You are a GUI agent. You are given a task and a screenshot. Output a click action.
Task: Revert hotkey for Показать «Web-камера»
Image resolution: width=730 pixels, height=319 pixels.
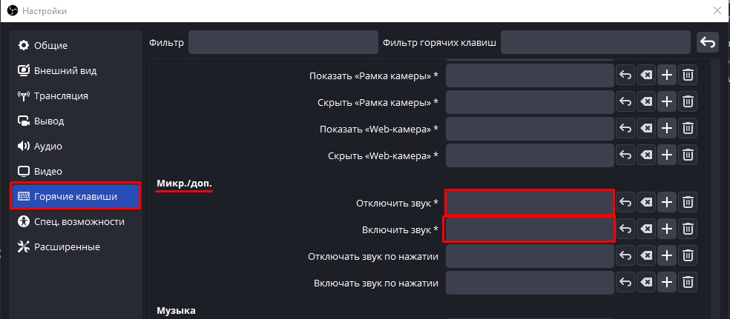(x=625, y=128)
